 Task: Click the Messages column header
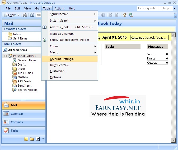pyautogui.click(x=158, y=47)
